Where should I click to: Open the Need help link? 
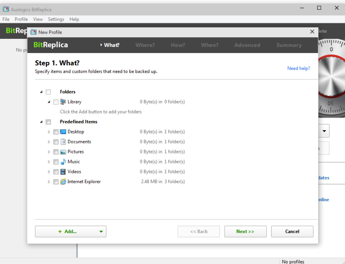tap(298, 68)
